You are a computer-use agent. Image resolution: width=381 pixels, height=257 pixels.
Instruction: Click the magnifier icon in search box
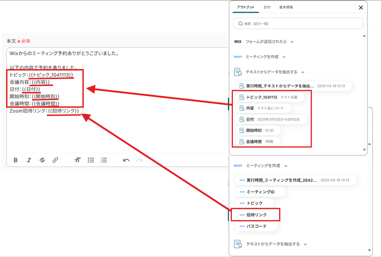240,23
